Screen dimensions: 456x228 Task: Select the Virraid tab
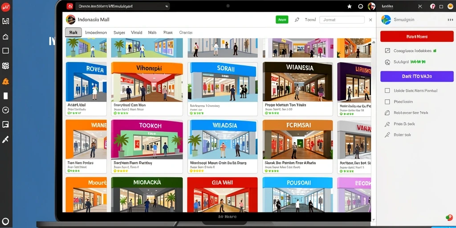point(136,33)
